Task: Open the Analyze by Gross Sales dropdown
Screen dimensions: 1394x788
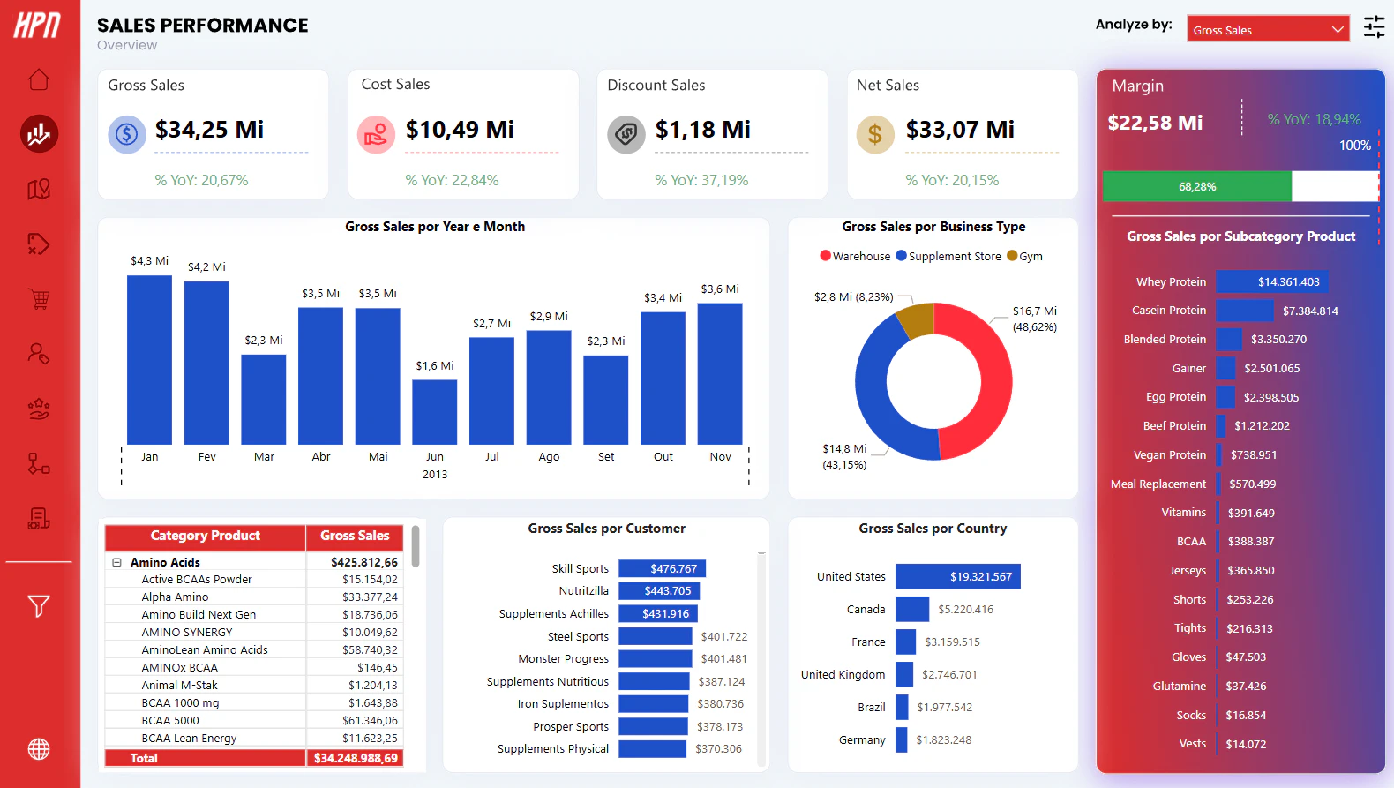Action: [x=1268, y=29]
